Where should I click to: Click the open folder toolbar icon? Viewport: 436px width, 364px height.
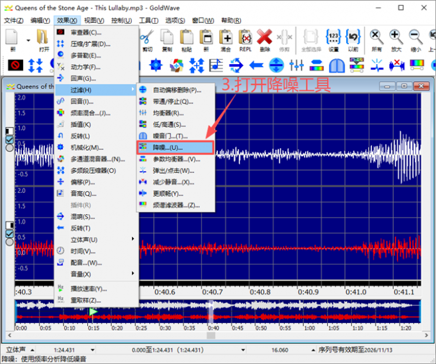coord(43,37)
